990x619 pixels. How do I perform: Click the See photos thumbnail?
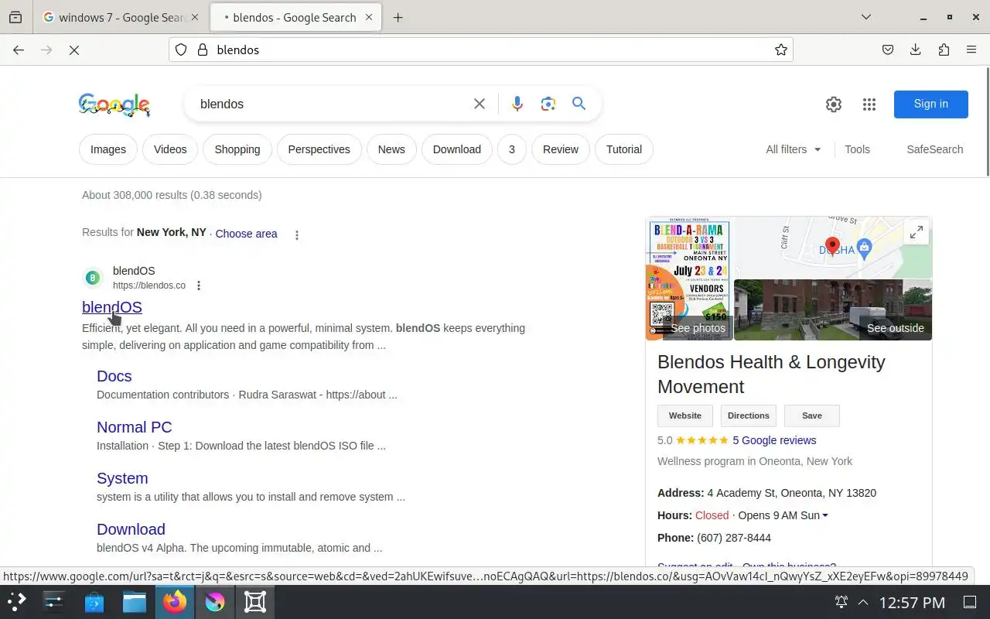tap(688, 279)
